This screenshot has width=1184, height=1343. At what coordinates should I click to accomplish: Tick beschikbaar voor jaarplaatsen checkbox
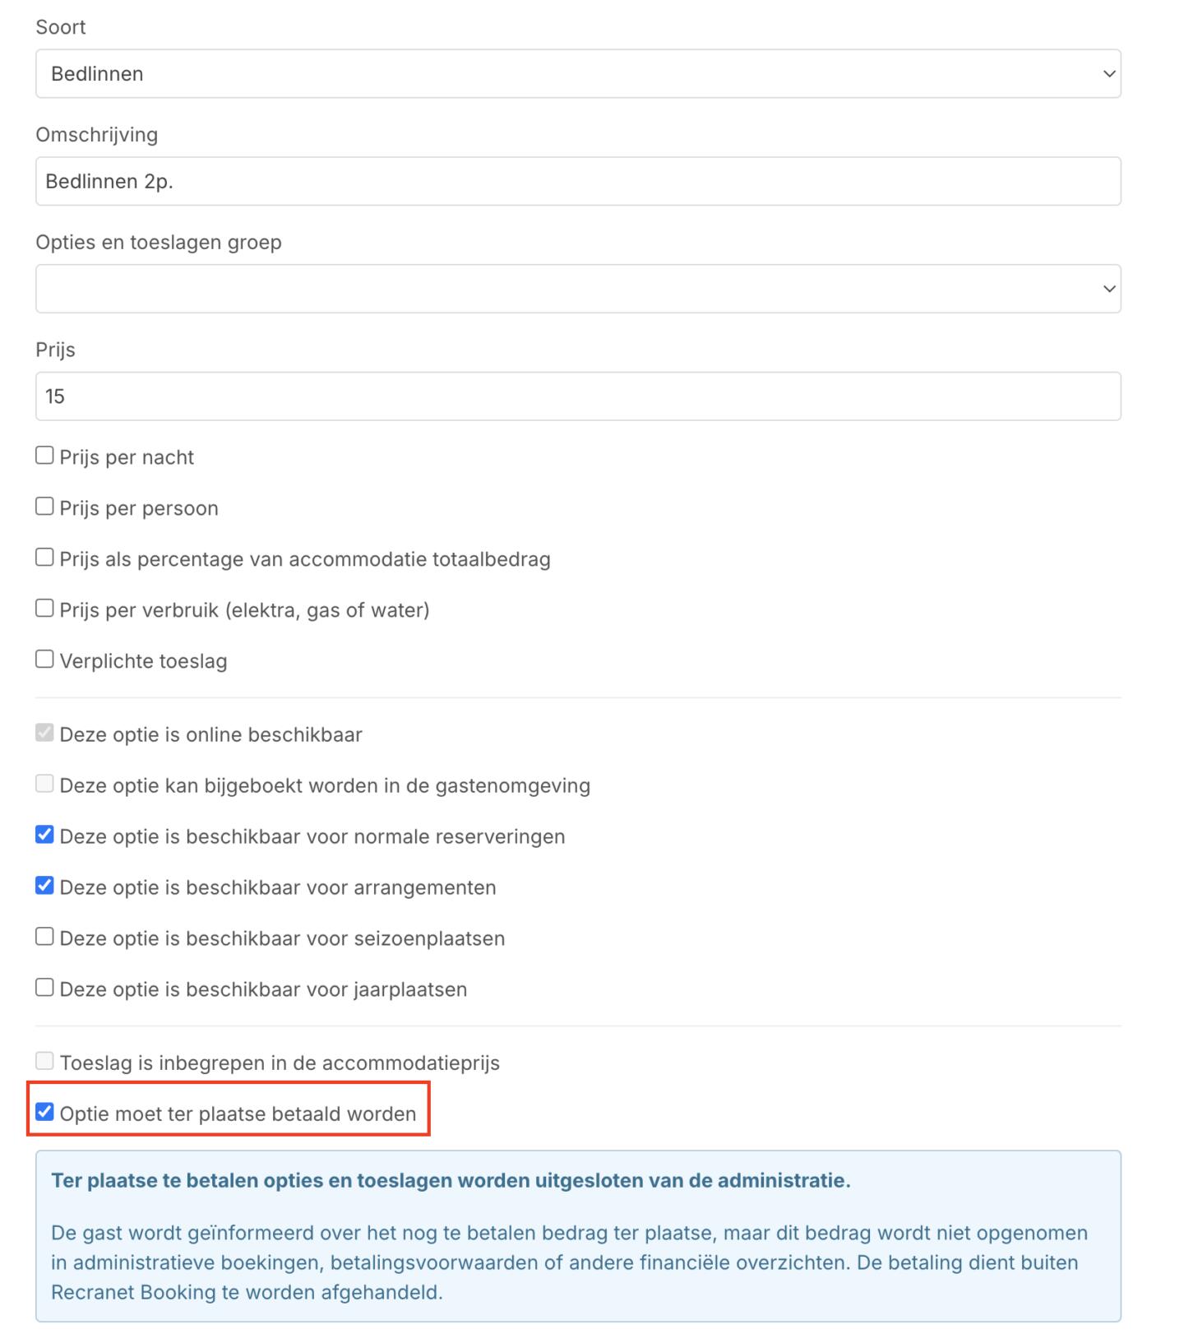pyautogui.click(x=44, y=988)
